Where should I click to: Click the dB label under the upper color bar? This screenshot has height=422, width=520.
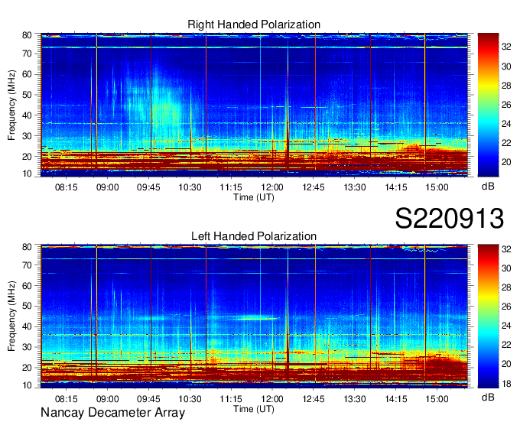click(x=488, y=187)
